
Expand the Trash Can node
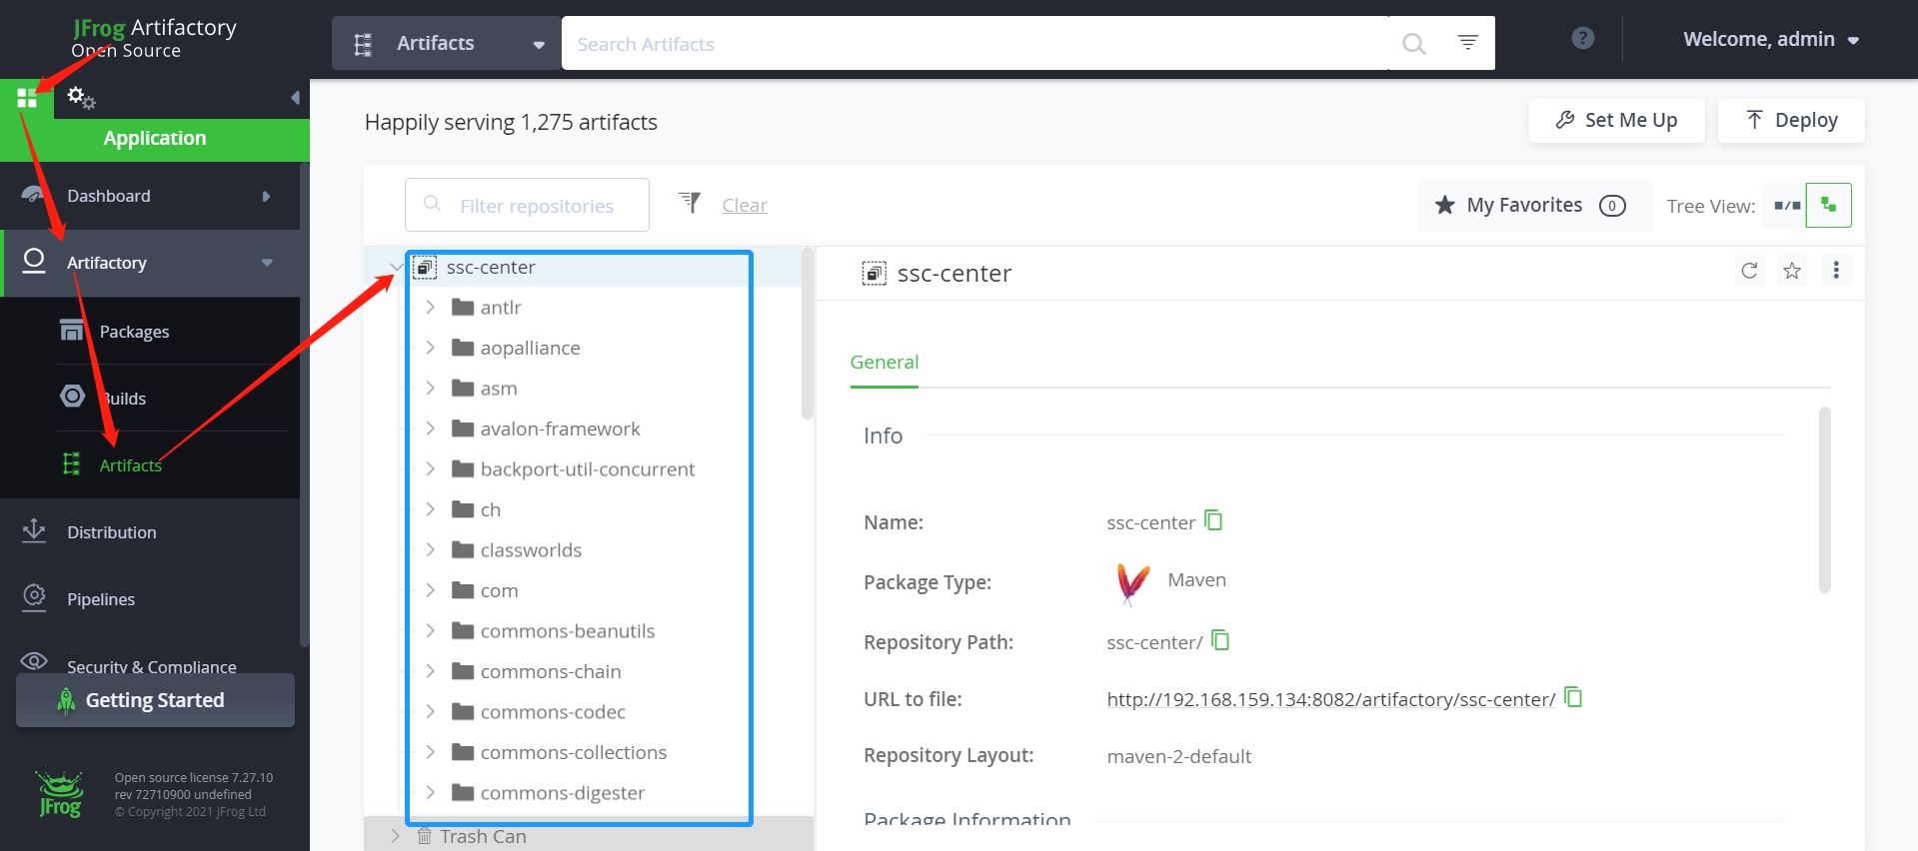(x=395, y=836)
